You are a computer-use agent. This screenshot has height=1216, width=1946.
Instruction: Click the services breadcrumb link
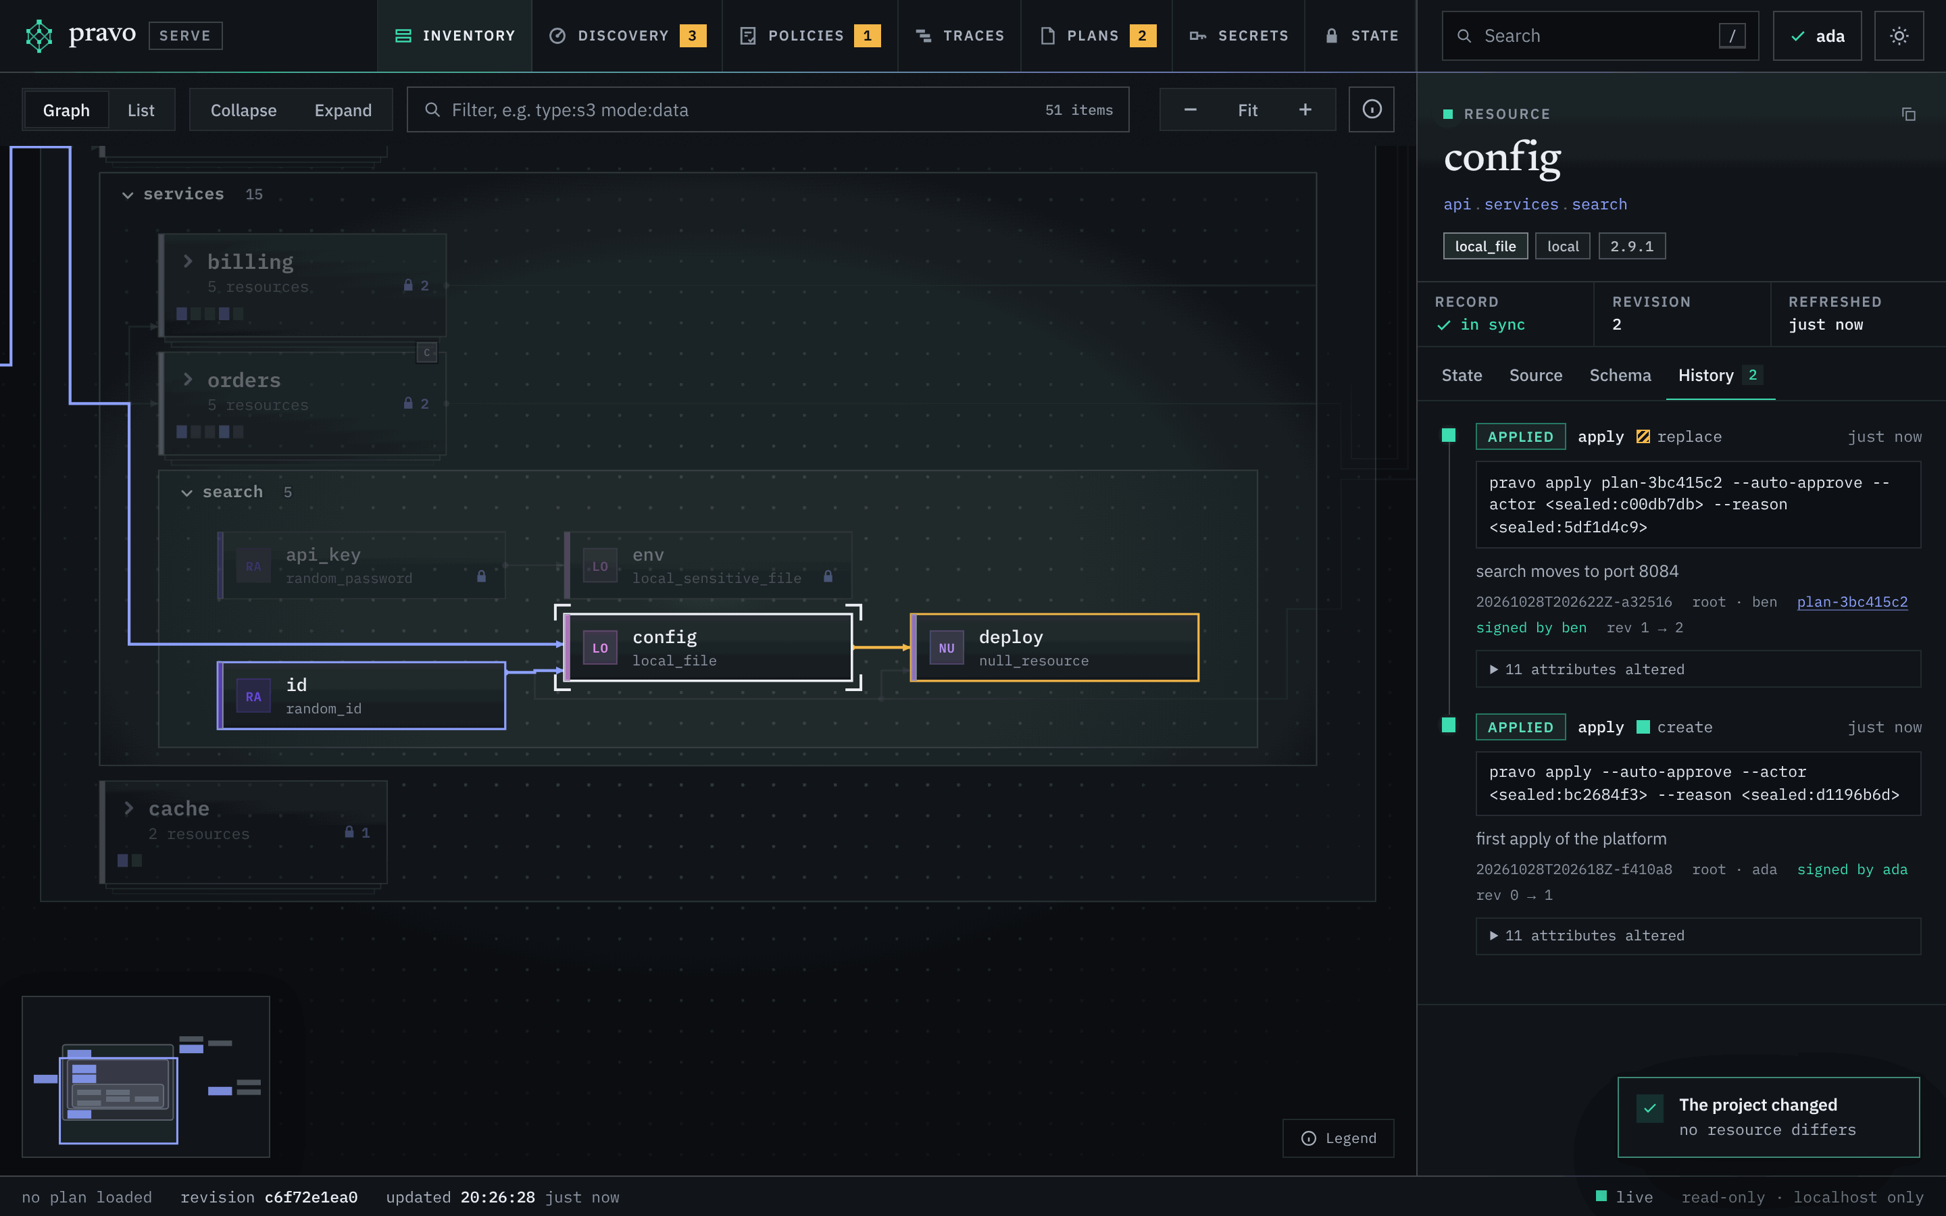pyautogui.click(x=1520, y=204)
